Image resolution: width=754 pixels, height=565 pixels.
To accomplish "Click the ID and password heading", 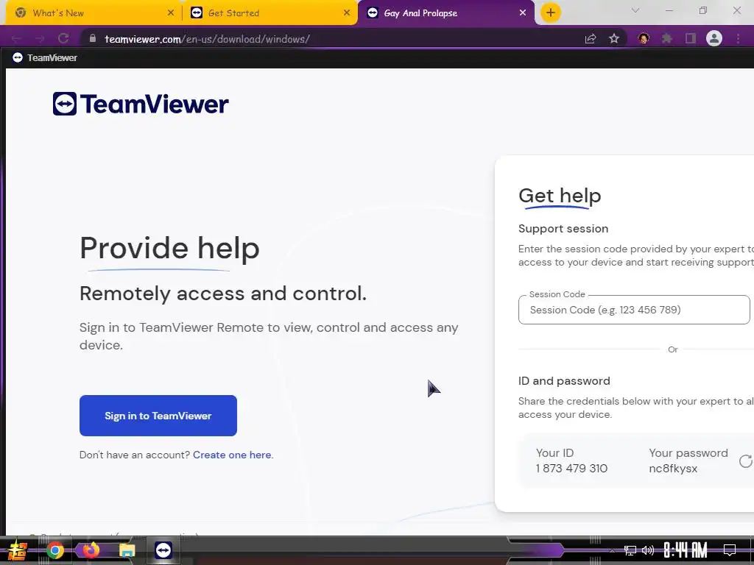I will click(564, 381).
